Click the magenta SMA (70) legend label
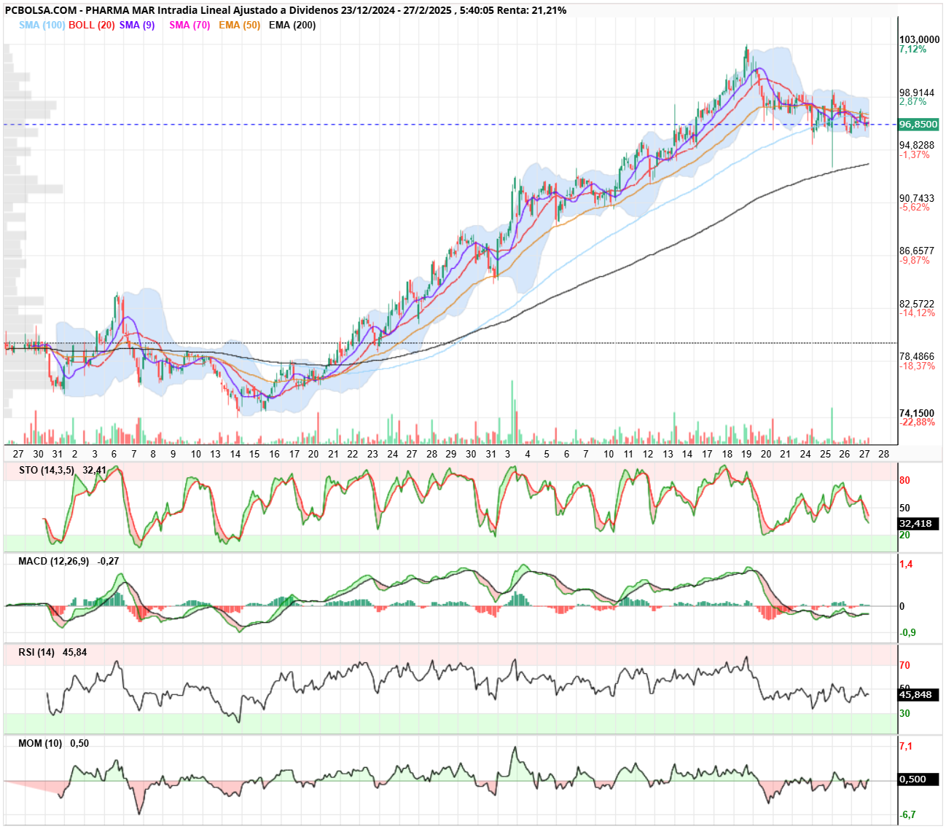 [x=189, y=25]
